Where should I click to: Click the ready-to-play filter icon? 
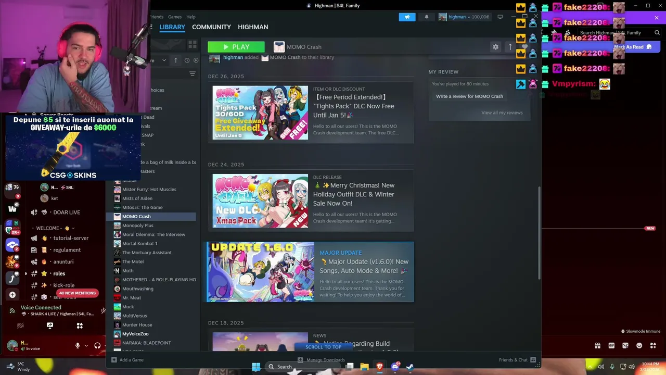coord(196,60)
